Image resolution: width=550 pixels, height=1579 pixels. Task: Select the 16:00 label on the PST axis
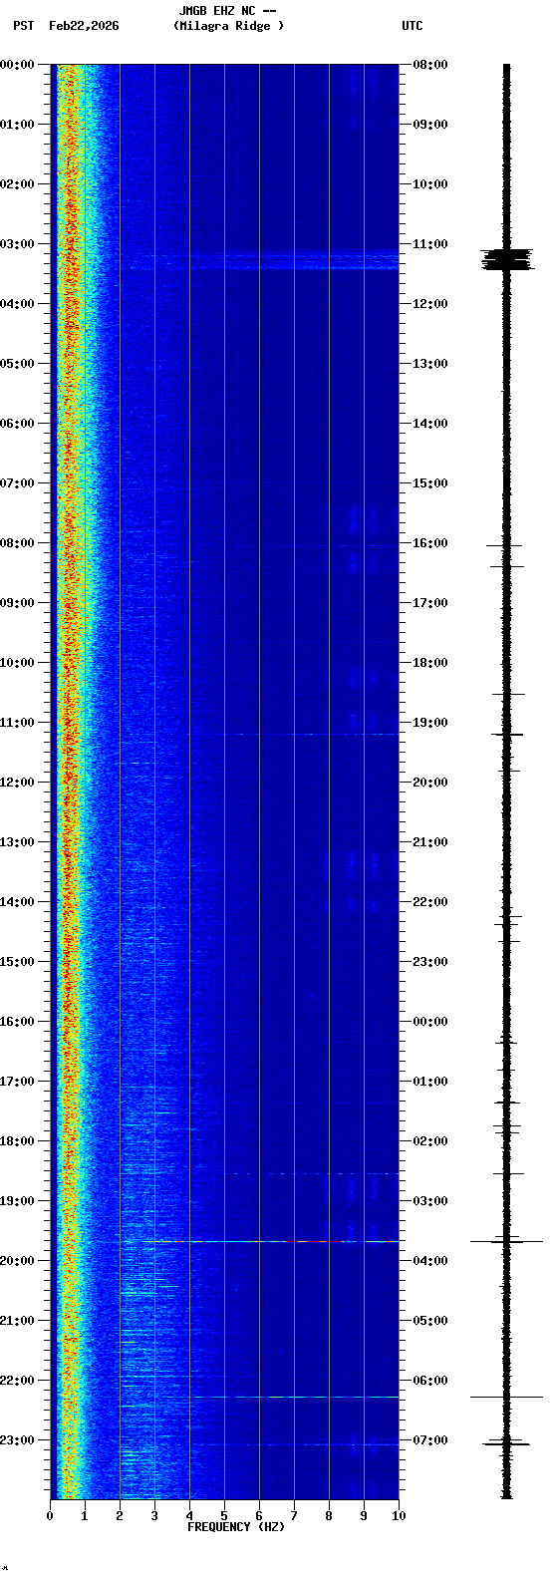tap(18, 1022)
